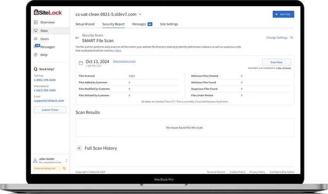
Task: Click the Suspicious Files Found label
Action: coord(204,89)
